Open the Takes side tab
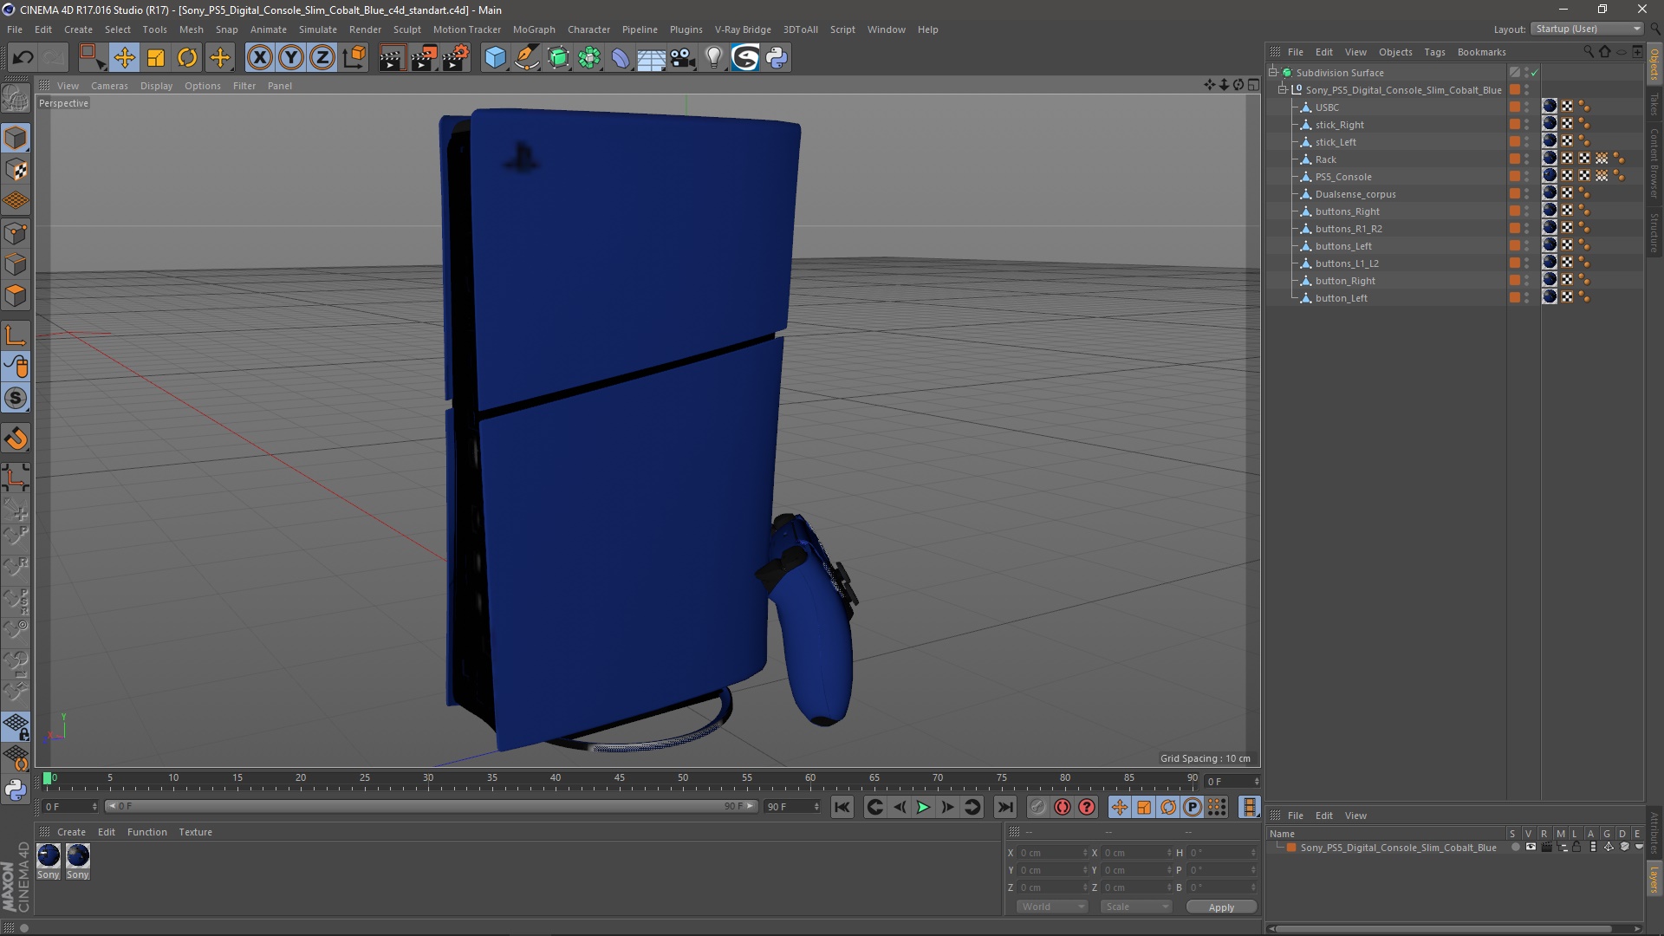The width and height of the screenshot is (1664, 936). pos(1654,105)
